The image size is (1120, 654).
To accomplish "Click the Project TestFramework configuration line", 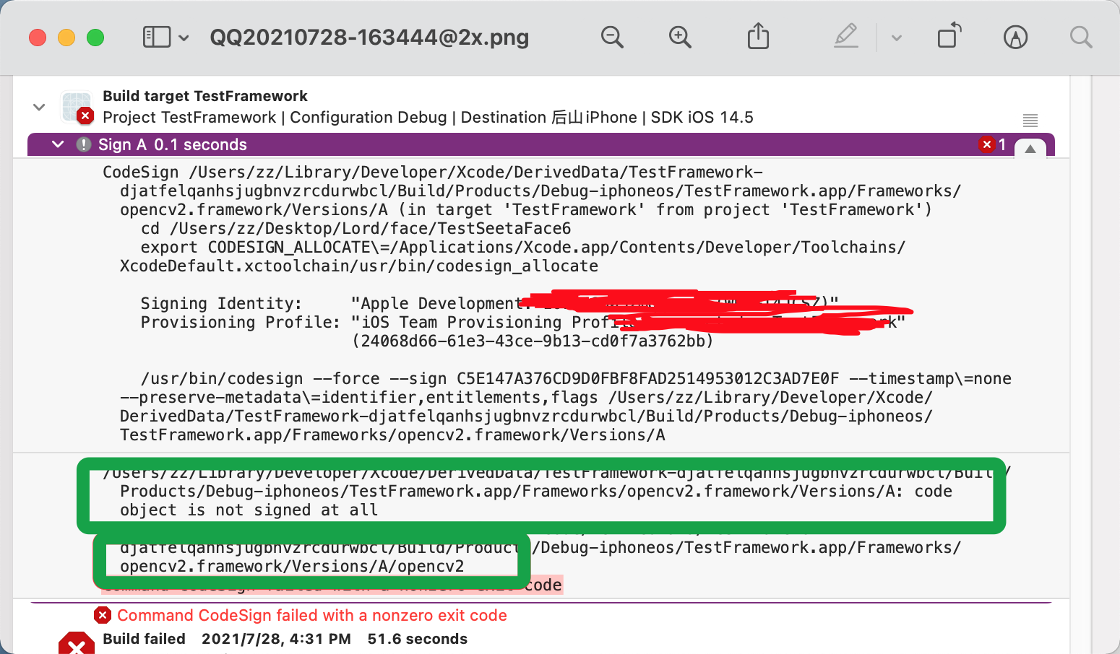I will 428,117.
